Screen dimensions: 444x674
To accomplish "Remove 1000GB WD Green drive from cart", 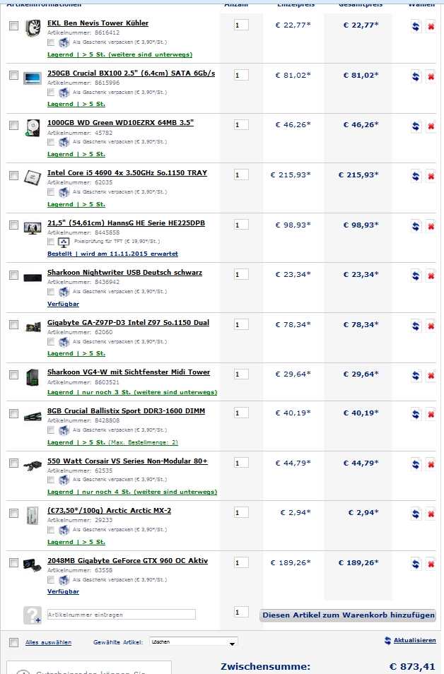I will pos(431,126).
